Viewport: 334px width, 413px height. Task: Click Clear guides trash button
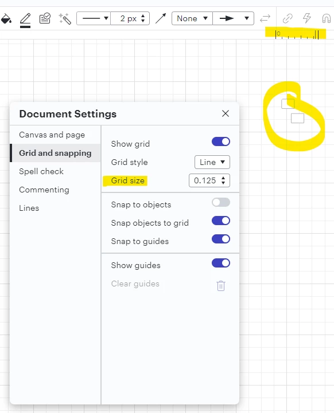coord(221,286)
